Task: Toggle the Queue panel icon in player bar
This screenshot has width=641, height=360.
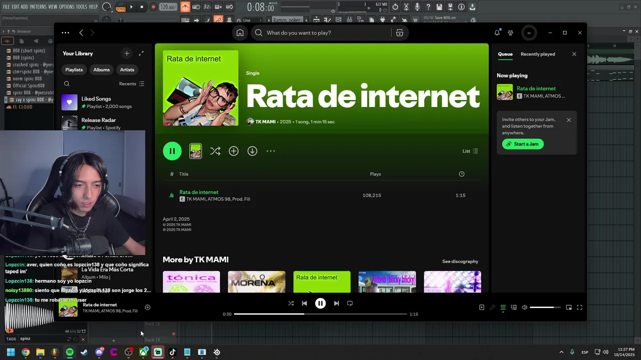Action: coord(503,307)
